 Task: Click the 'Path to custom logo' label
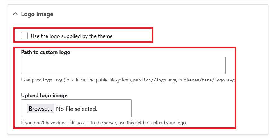coord(45,52)
